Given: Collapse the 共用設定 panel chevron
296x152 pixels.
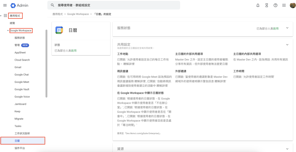Looking at the screenshot, I should 287,45.
